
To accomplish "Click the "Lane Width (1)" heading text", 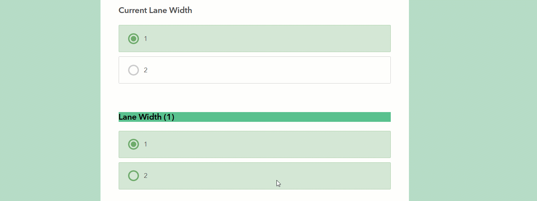I will [146, 117].
